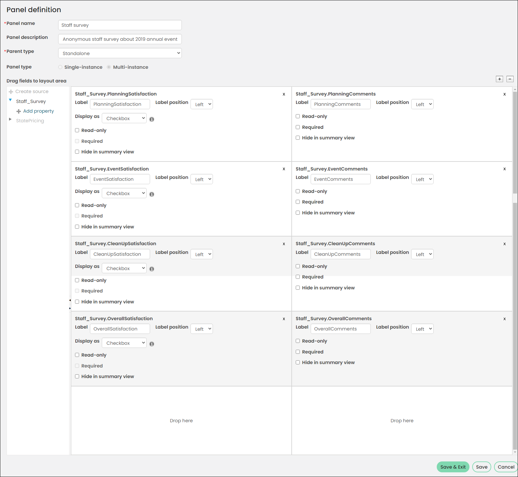This screenshot has width=518, height=477.
Task: Click the Save & Exit button
Action: click(453, 467)
